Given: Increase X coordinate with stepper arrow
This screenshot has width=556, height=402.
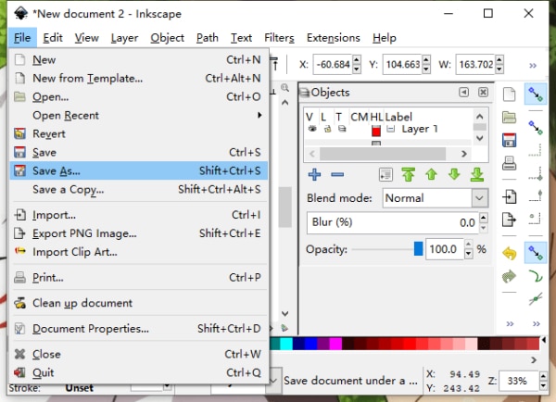Looking at the screenshot, I should 357,60.
